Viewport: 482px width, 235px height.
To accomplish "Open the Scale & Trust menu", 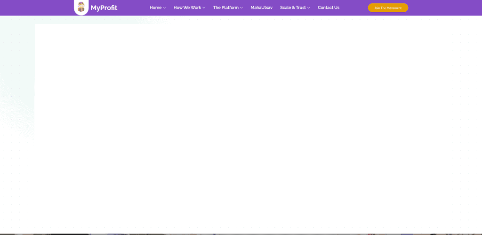I will tap(293, 8).
